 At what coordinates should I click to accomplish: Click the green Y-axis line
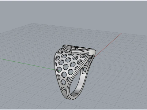[x=27, y=64]
